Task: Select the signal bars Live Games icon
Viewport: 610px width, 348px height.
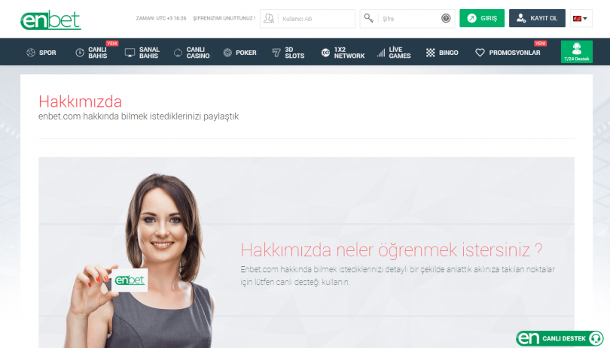Action: point(381,53)
